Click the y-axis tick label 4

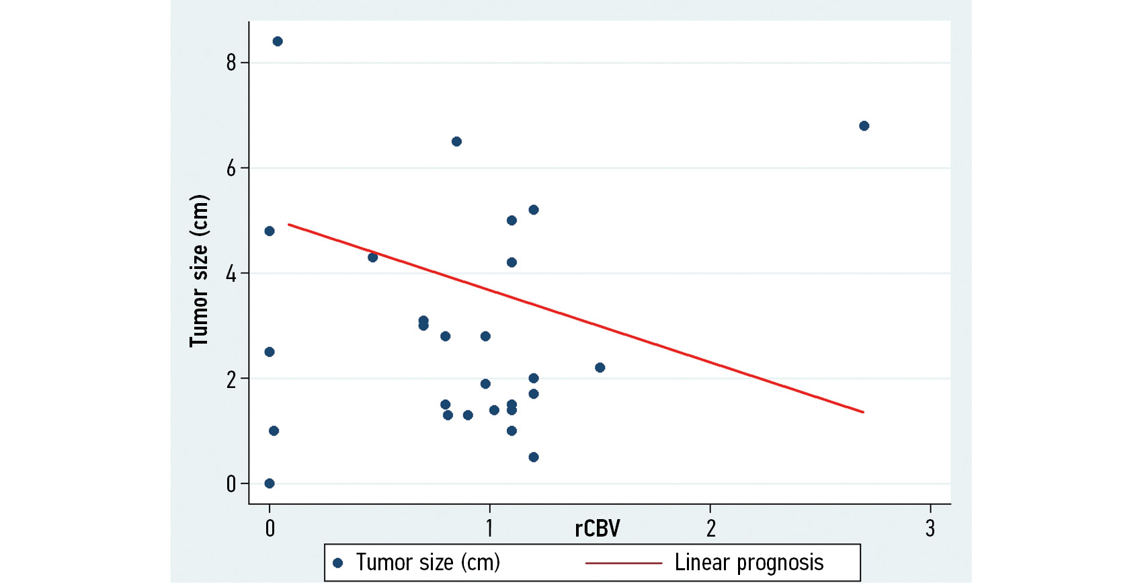tap(231, 274)
